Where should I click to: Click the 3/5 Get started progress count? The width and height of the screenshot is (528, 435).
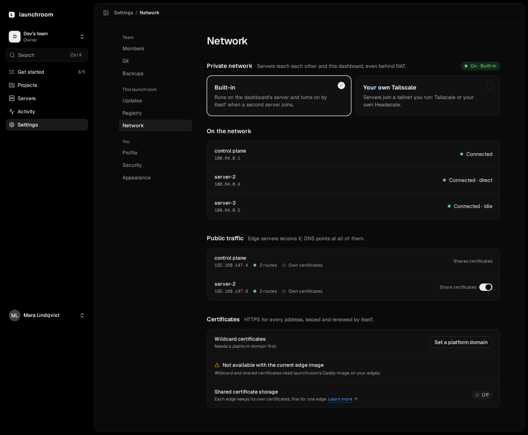coord(81,72)
